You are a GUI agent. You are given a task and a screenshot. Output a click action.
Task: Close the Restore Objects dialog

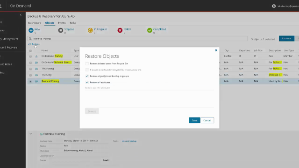tap(216, 50)
